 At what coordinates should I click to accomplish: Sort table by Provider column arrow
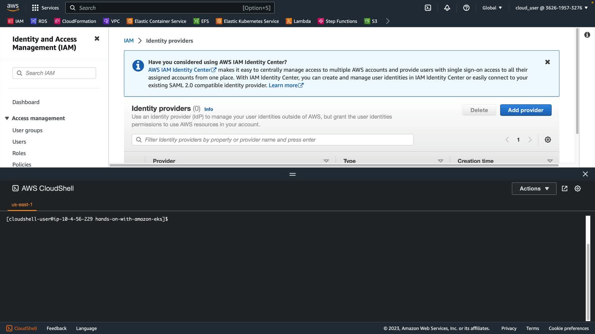point(326,161)
